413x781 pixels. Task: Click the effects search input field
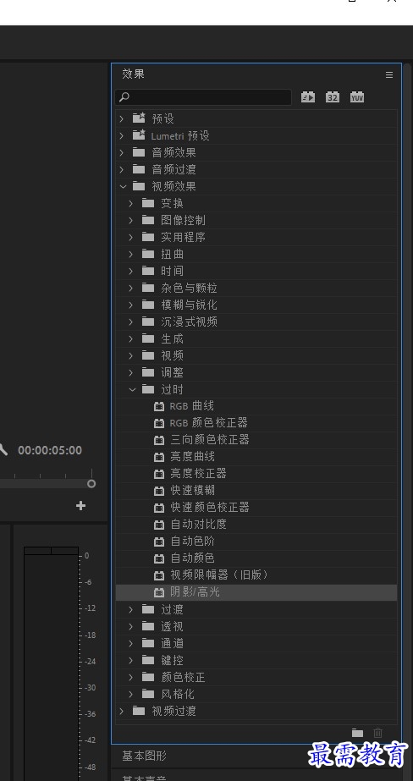(203, 97)
